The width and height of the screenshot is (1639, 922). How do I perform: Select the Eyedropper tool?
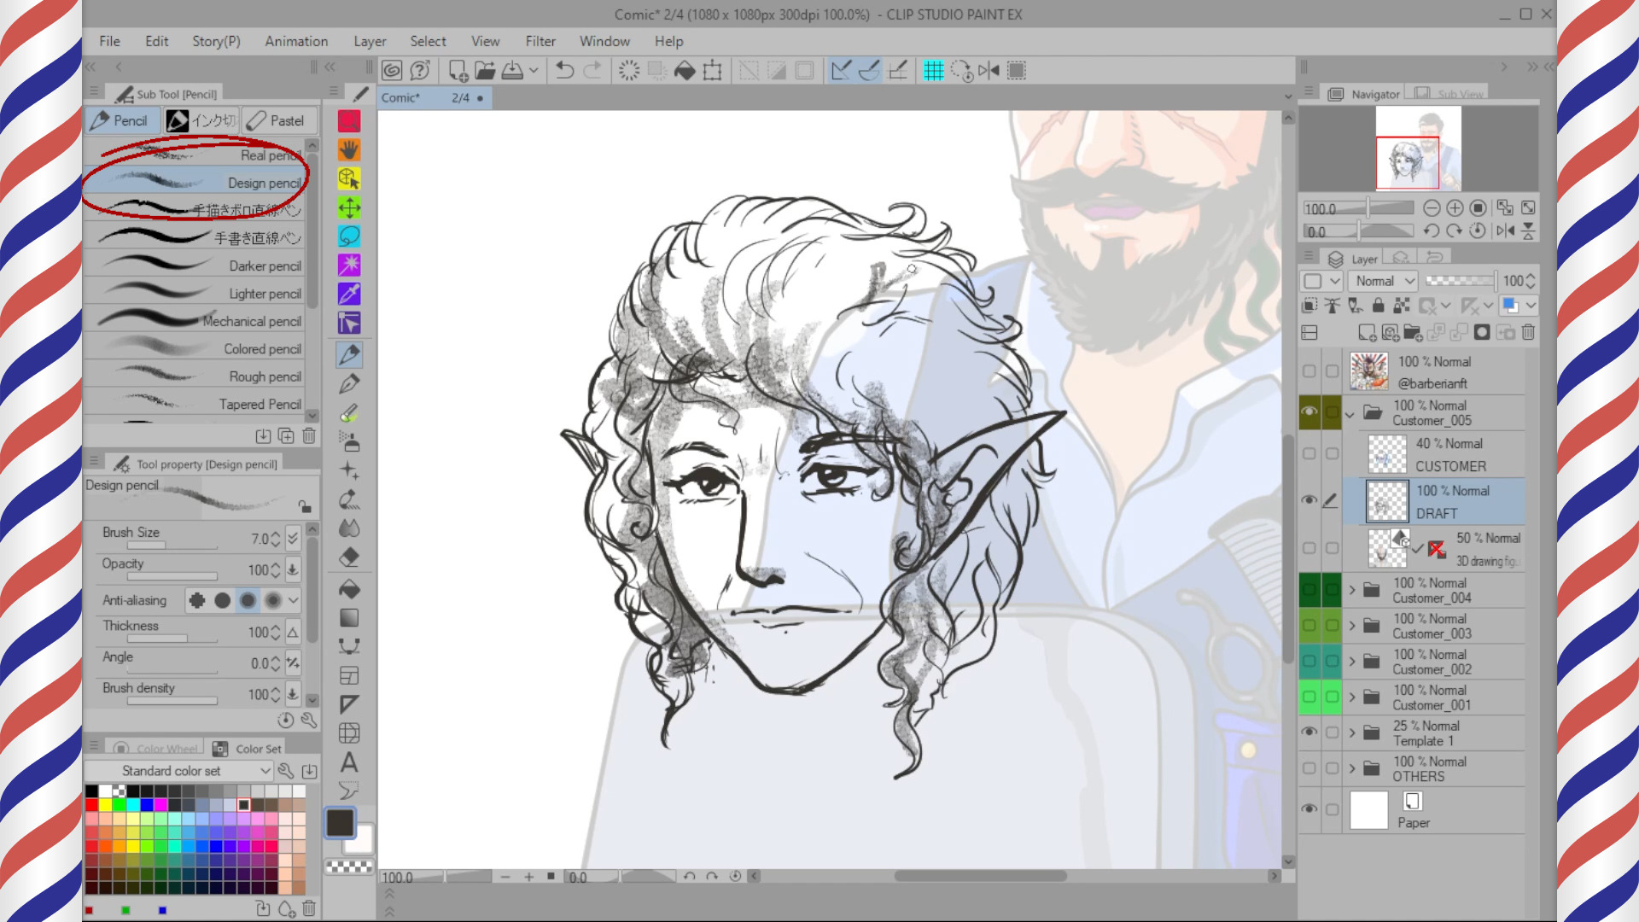[349, 294]
